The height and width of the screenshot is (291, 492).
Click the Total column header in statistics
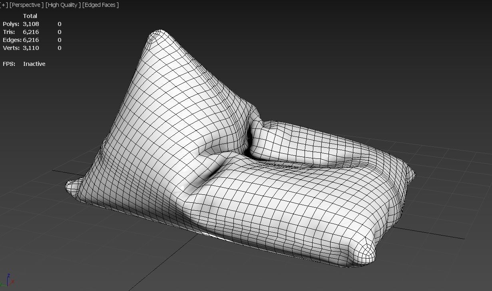pos(30,16)
